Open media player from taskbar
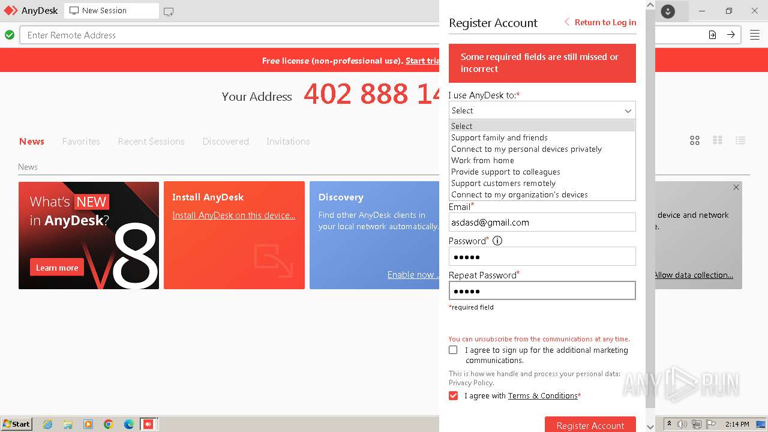768x432 pixels. (88, 424)
